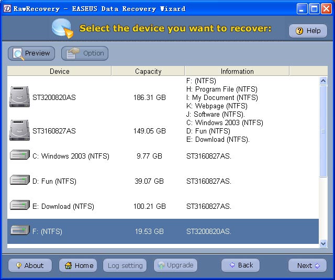This screenshot has height=280, width=335.
Task: Click the partition icon for F: (NTFS)
Action: point(20,231)
